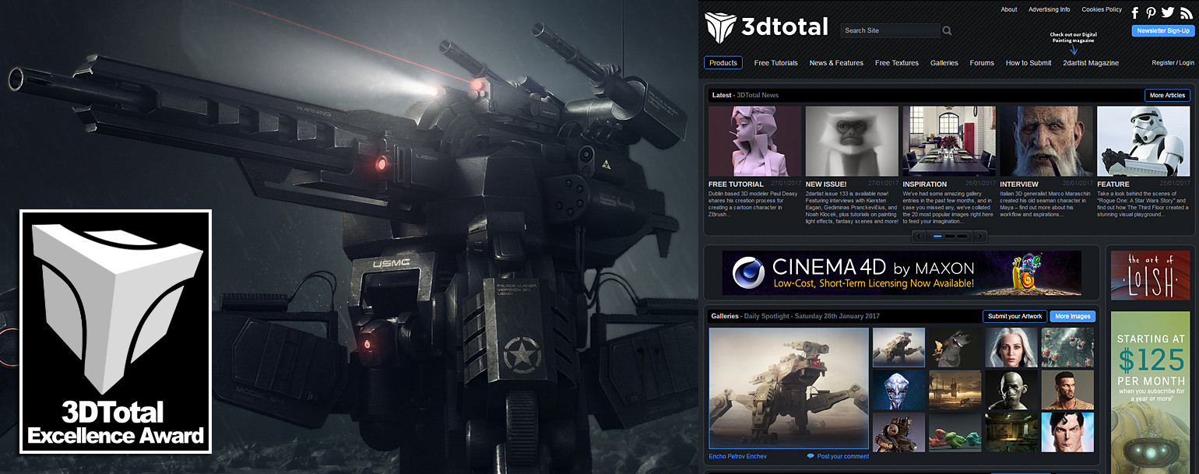Open the Cookies Policy link
Screen dimensions: 1199x474
(x=1102, y=9)
